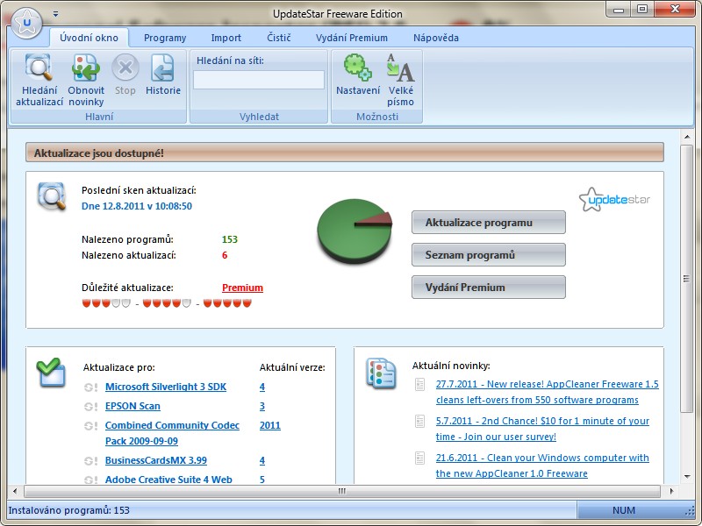
Task: Click update icon beside Adobe Creative Suite
Action: [91, 480]
